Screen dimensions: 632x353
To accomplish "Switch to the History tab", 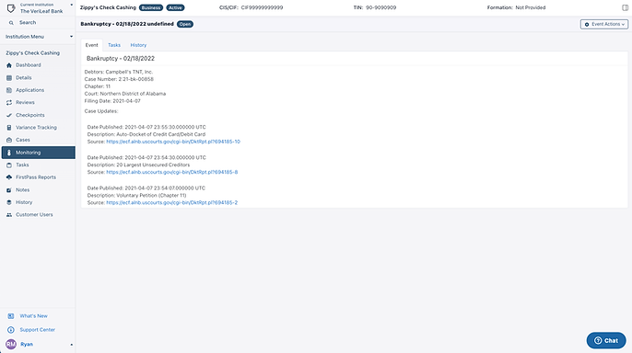I will tap(138, 45).
